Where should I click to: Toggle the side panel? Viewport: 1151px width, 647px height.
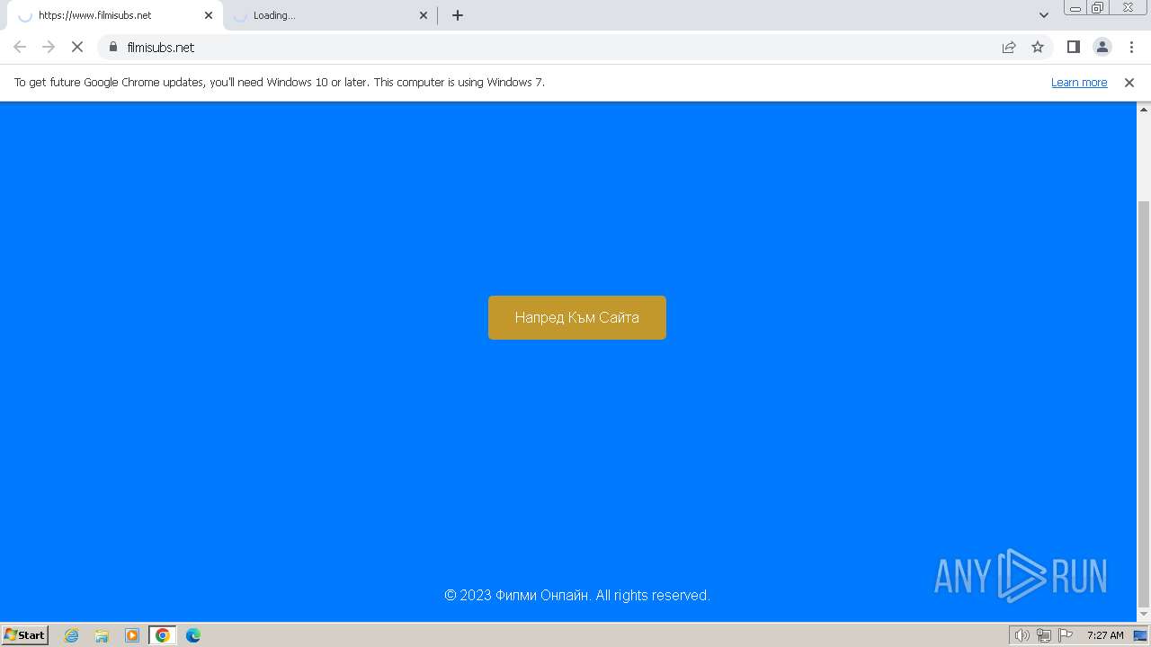[1073, 47]
